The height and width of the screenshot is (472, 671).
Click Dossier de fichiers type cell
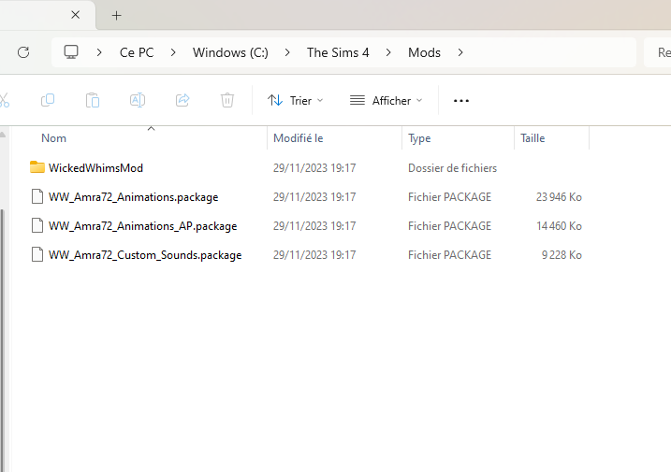[x=452, y=168]
